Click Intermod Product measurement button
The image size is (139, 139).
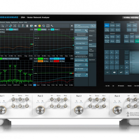pos(81,39)
